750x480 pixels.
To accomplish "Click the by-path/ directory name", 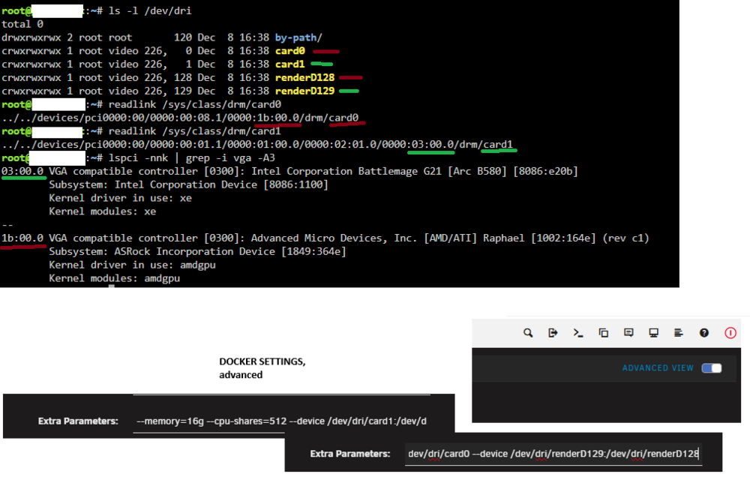I will tap(298, 37).
